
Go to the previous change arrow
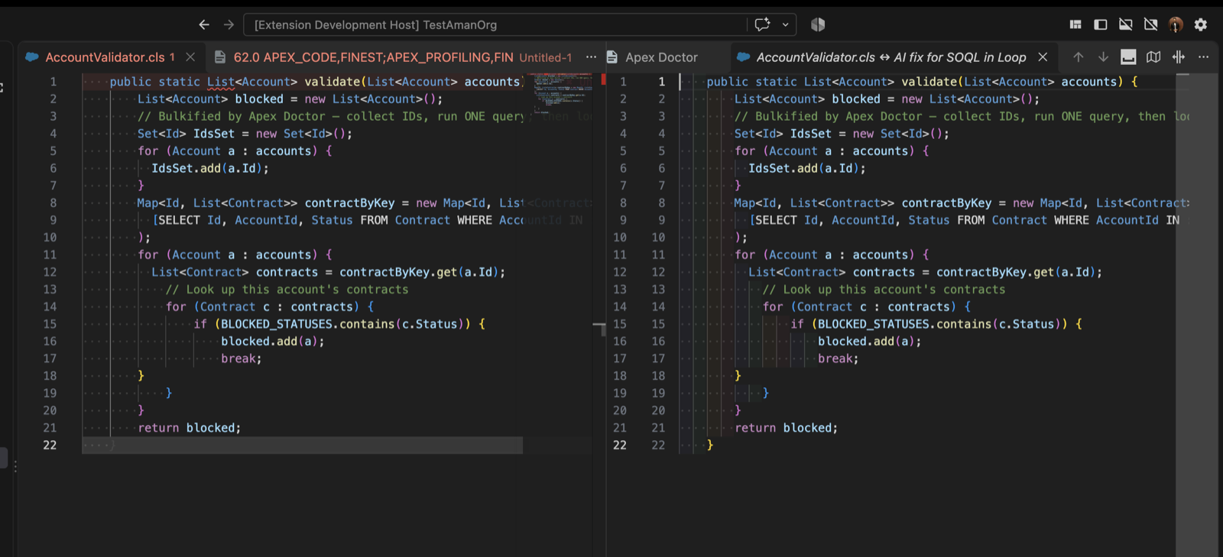coord(1078,57)
